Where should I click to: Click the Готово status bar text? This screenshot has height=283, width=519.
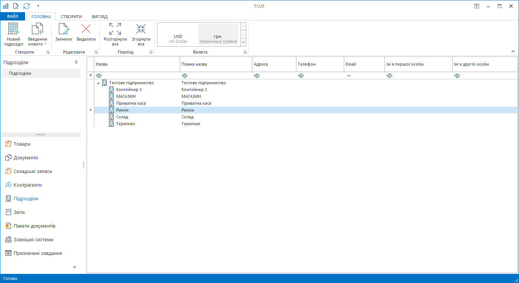click(10, 278)
